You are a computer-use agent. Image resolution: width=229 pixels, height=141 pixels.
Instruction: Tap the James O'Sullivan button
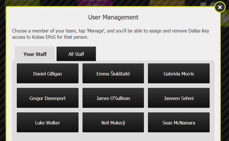(x=113, y=98)
